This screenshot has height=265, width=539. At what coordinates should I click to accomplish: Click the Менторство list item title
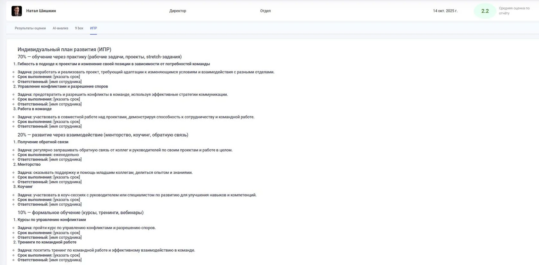tap(29, 164)
